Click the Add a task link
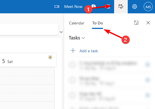 click(x=89, y=51)
